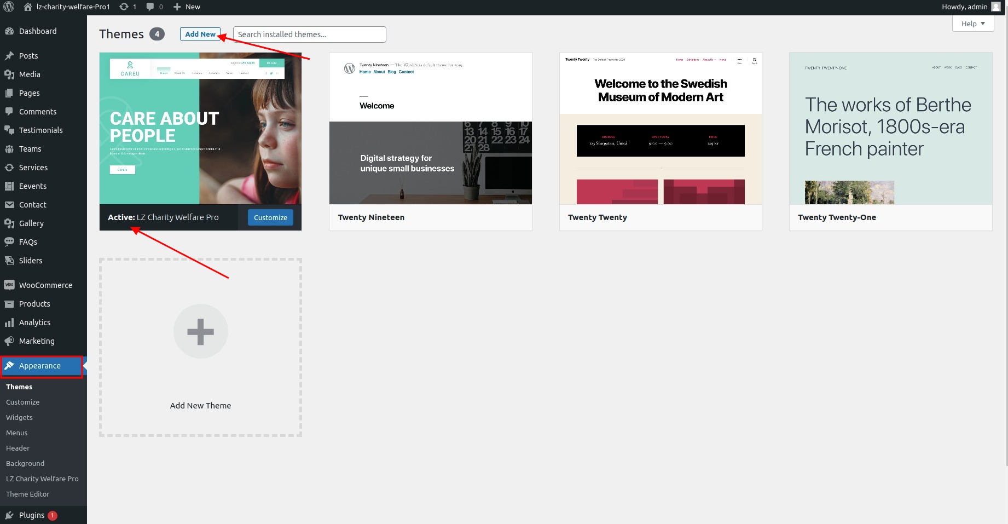The width and height of the screenshot is (1008, 524).
Task: Click the Plugins update badge 1
Action: pyautogui.click(x=53, y=515)
